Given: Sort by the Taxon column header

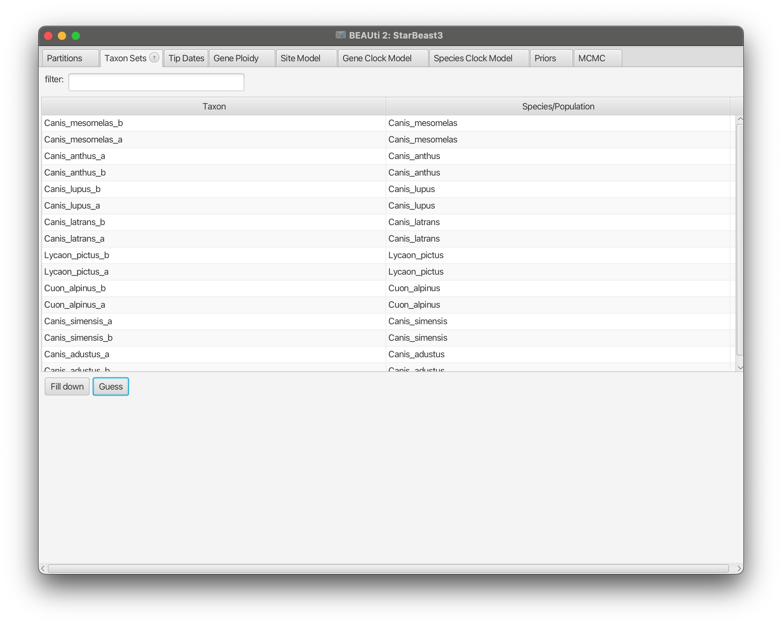Looking at the screenshot, I should pos(214,106).
